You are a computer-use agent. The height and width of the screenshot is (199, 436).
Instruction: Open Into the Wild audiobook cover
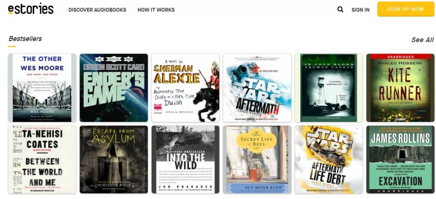pyautogui.click(x=186, y=159)
